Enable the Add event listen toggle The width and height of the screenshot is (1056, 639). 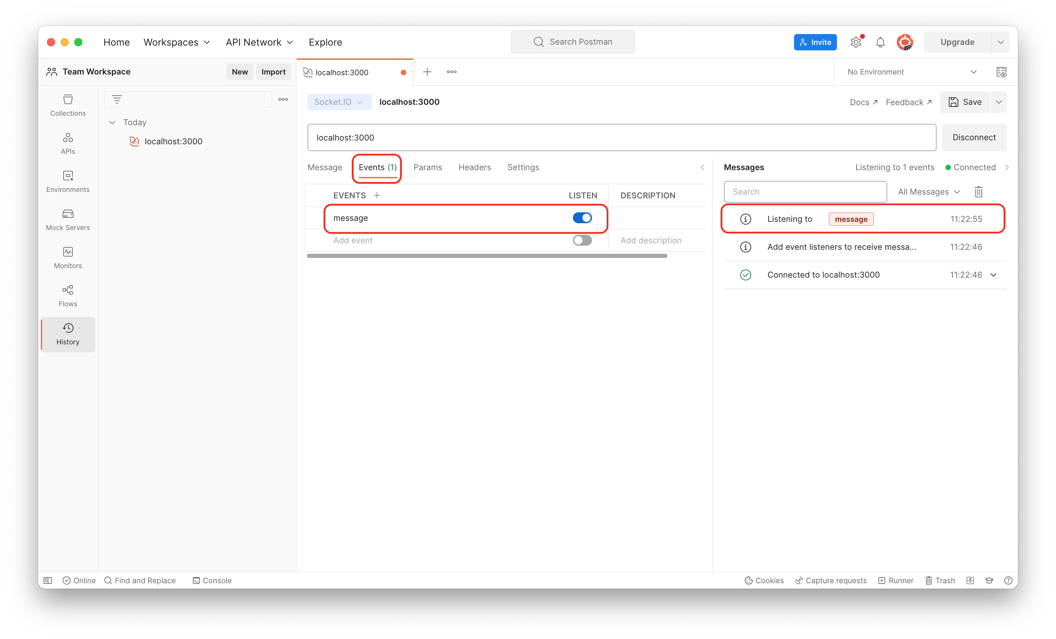pos(582,240)
